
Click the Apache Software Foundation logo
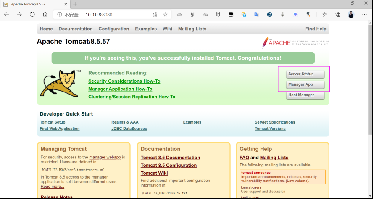pos(296,43)
